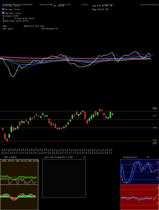Click the 'Avg Vol: 0.716 M' readout
This screenshot has width=159, height=210.
pyautogui.click(x=102, y=6)
